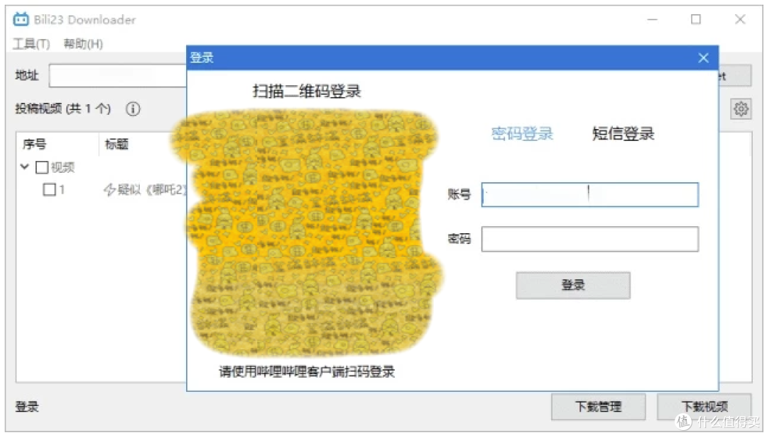The width and height of the screenshot is (767, 438).
Task: Minimize the Bili23 Downloader window
Action: (x=652, y=20)
